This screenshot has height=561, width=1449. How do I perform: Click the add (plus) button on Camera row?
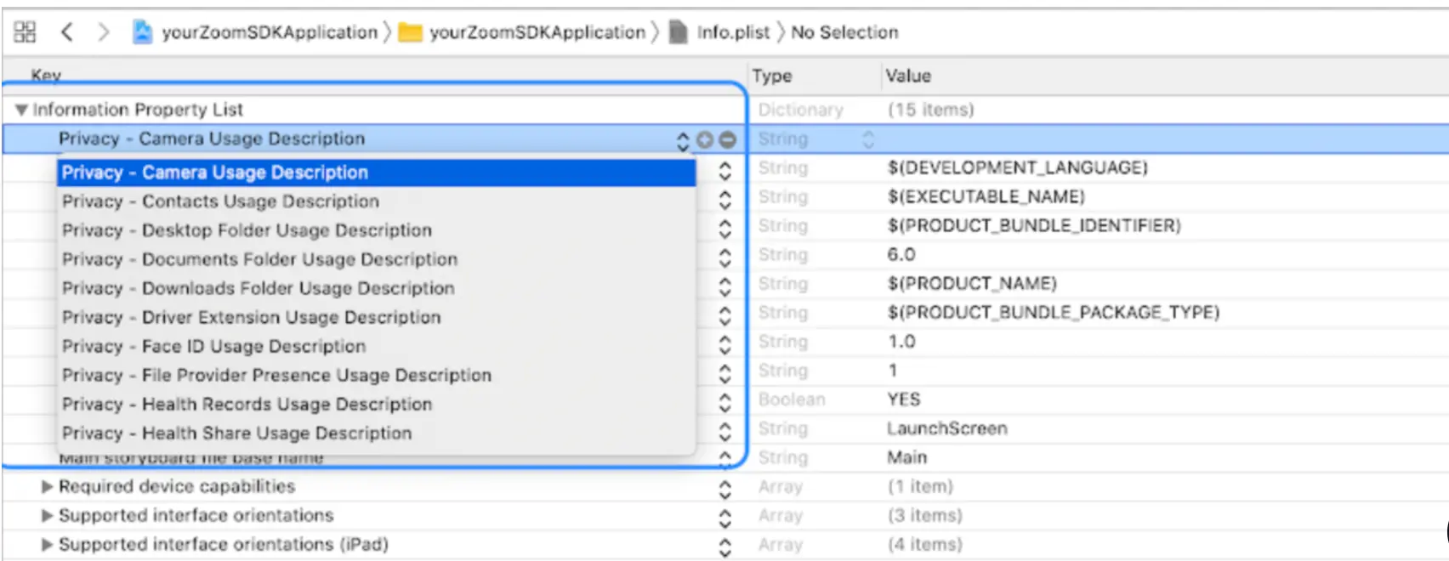click(x=705, y=139)
